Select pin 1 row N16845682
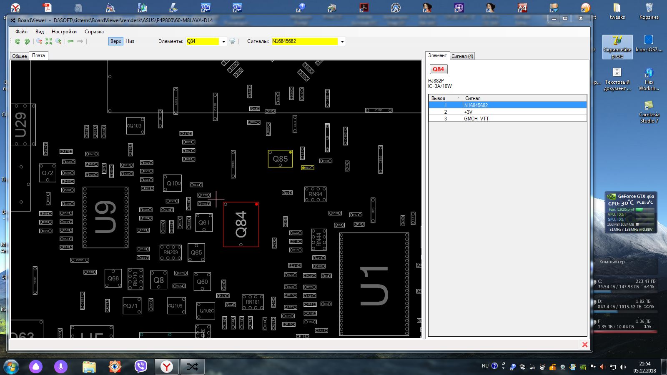Image resolution: width=667 pixels, height=375 pixels. [x=508, y=105]
